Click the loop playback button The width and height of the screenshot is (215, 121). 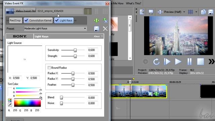tap(156, 62)
